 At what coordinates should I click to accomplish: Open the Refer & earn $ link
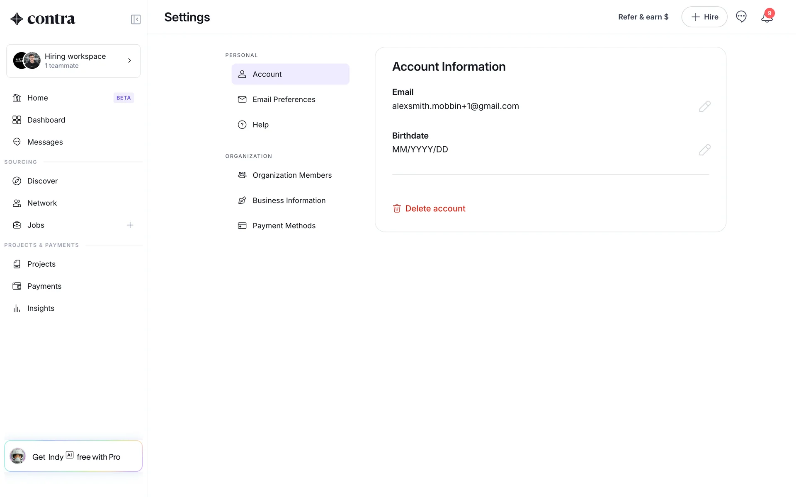(x=643, y=17)
